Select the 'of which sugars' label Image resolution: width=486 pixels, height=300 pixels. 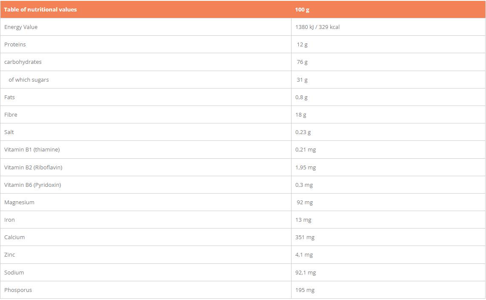29,80
